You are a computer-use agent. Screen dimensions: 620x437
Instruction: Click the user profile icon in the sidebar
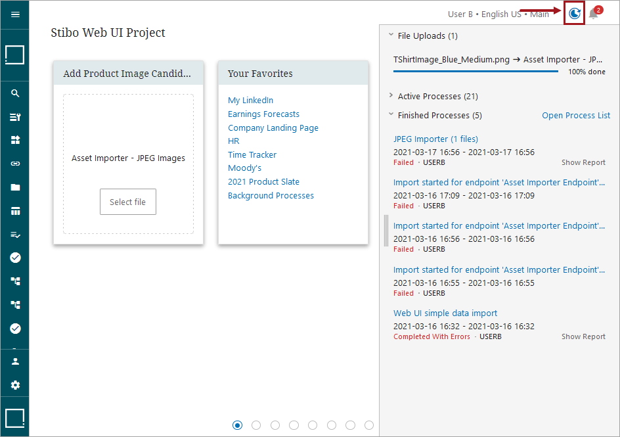pyautogui.click(x=15, y=361)
